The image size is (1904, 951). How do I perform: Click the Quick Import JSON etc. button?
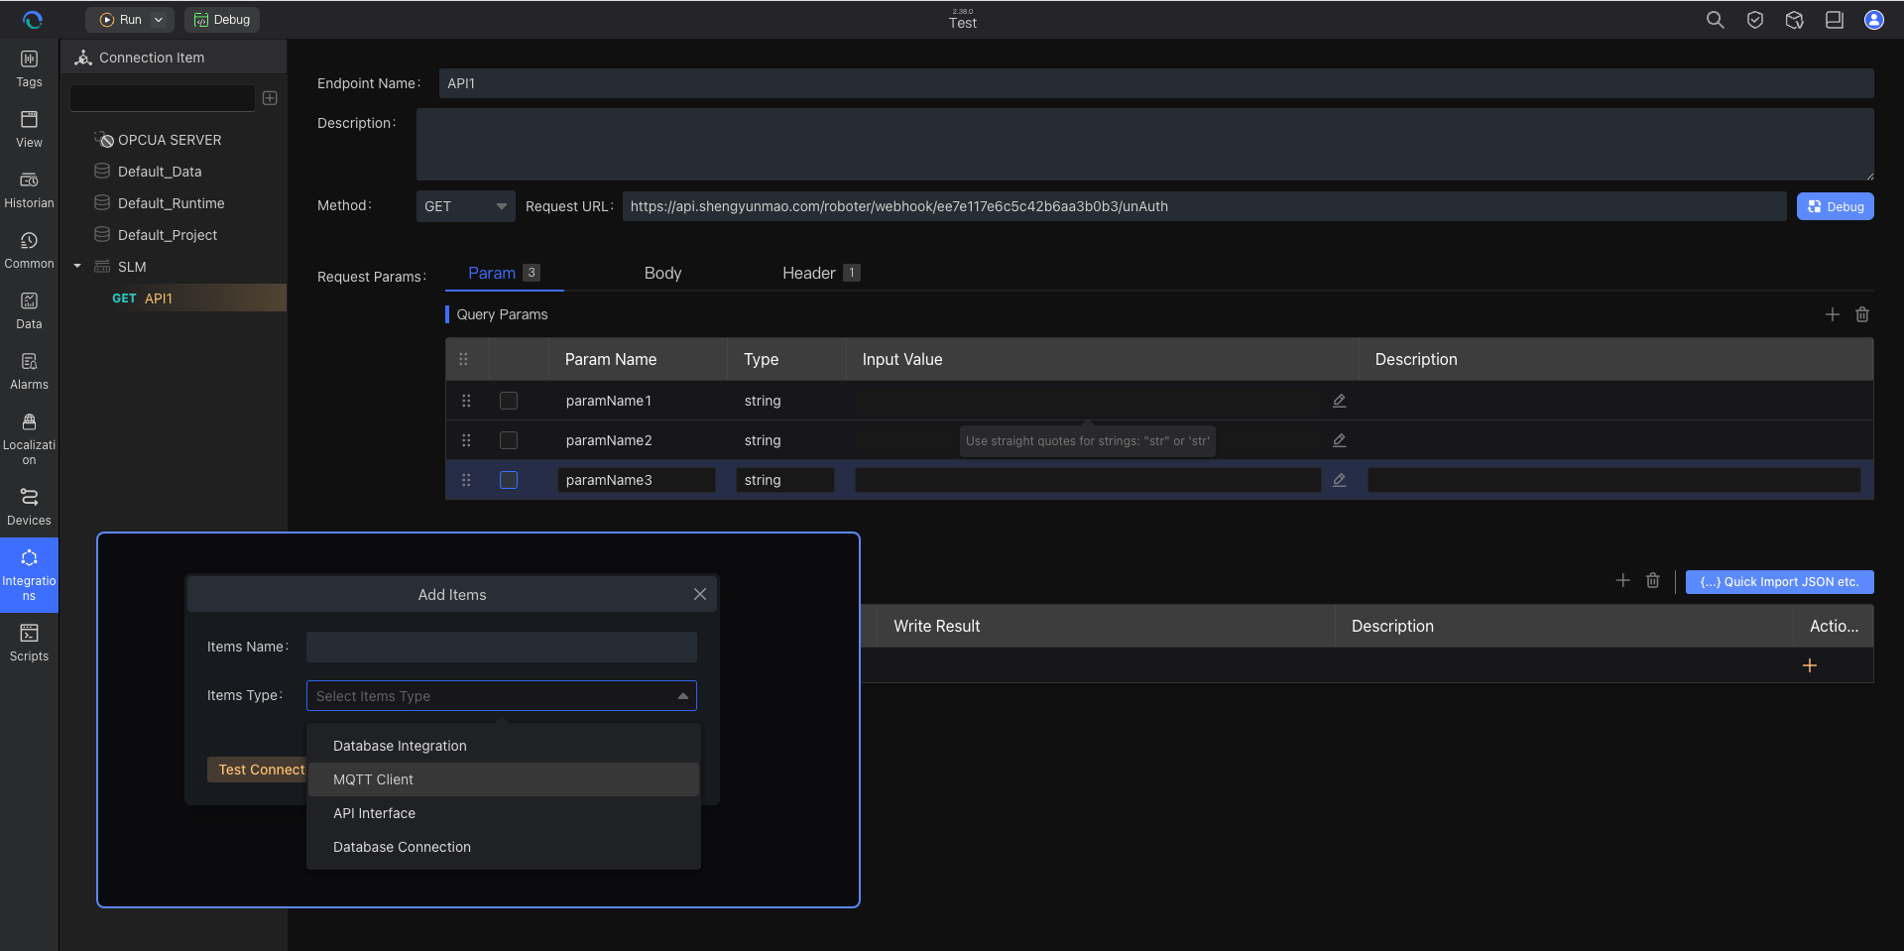coord(1779,582)
